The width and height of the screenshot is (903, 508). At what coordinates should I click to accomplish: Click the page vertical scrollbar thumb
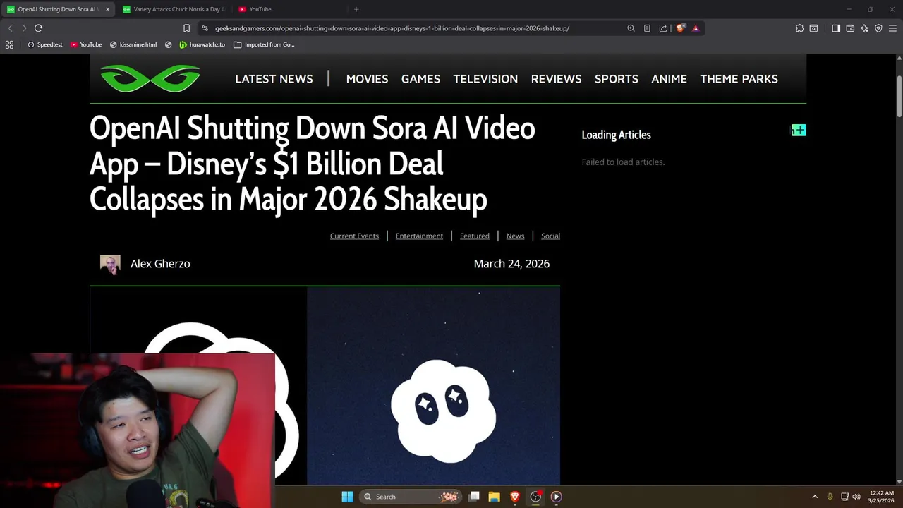[x=899, y=96]
